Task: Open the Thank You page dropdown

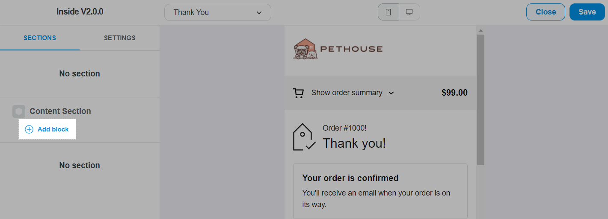Action: pos(217,12)
